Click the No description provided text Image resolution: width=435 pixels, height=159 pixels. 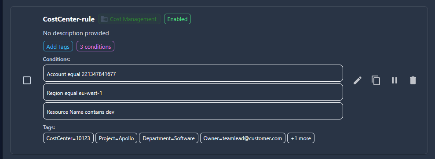pyautogui.click(x=76, y=33)
